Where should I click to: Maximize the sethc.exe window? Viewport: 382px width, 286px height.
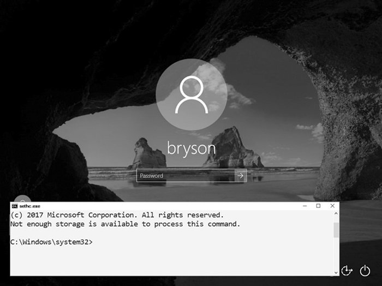point(318,206)
